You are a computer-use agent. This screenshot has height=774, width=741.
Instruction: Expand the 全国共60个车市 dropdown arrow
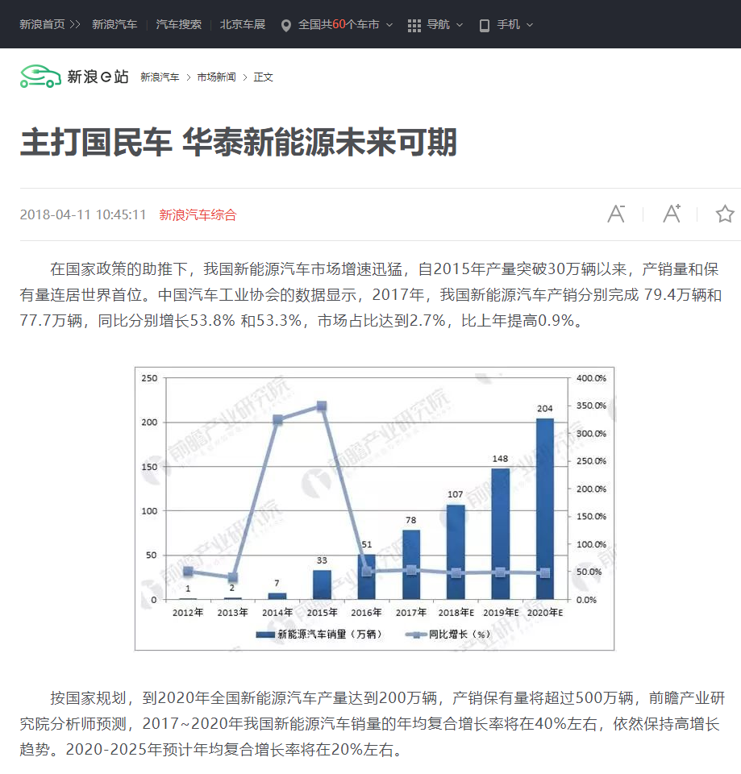tap(389, 25)
